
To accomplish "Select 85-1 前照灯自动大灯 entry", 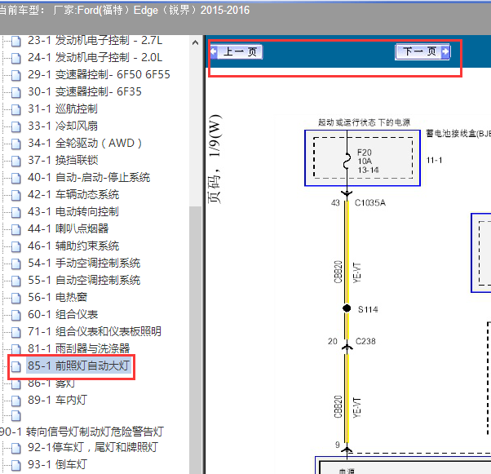I will tap(78, 365).
